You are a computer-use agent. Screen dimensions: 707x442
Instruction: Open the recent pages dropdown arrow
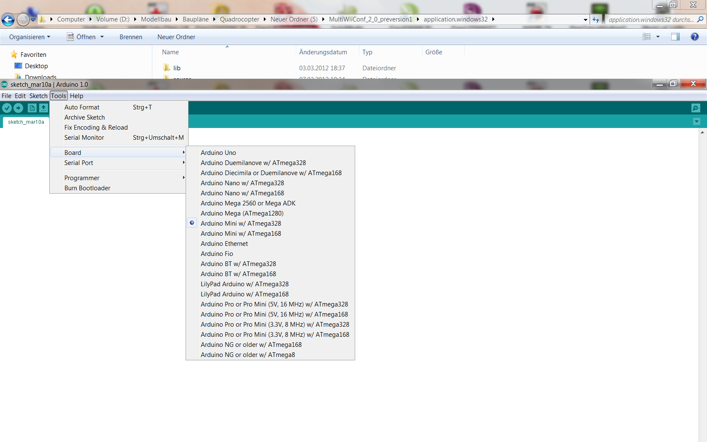tap(33, 19)
